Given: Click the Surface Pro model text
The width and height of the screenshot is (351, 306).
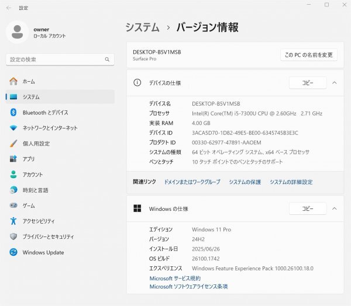Looking at the screenshot, I should pos(144,59).
